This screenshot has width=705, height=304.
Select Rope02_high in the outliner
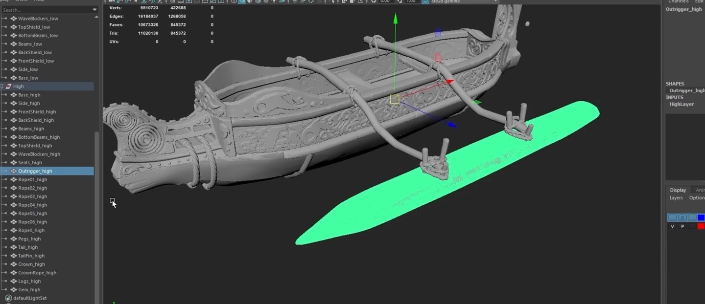(33, 188)
